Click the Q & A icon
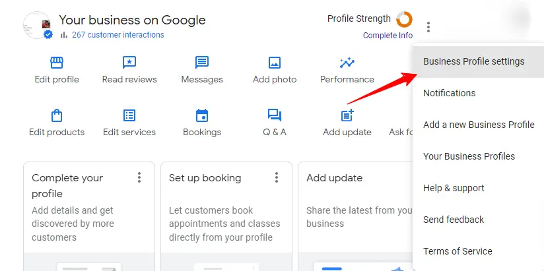This screenshot has width=544, height=271. click(275, 115)
